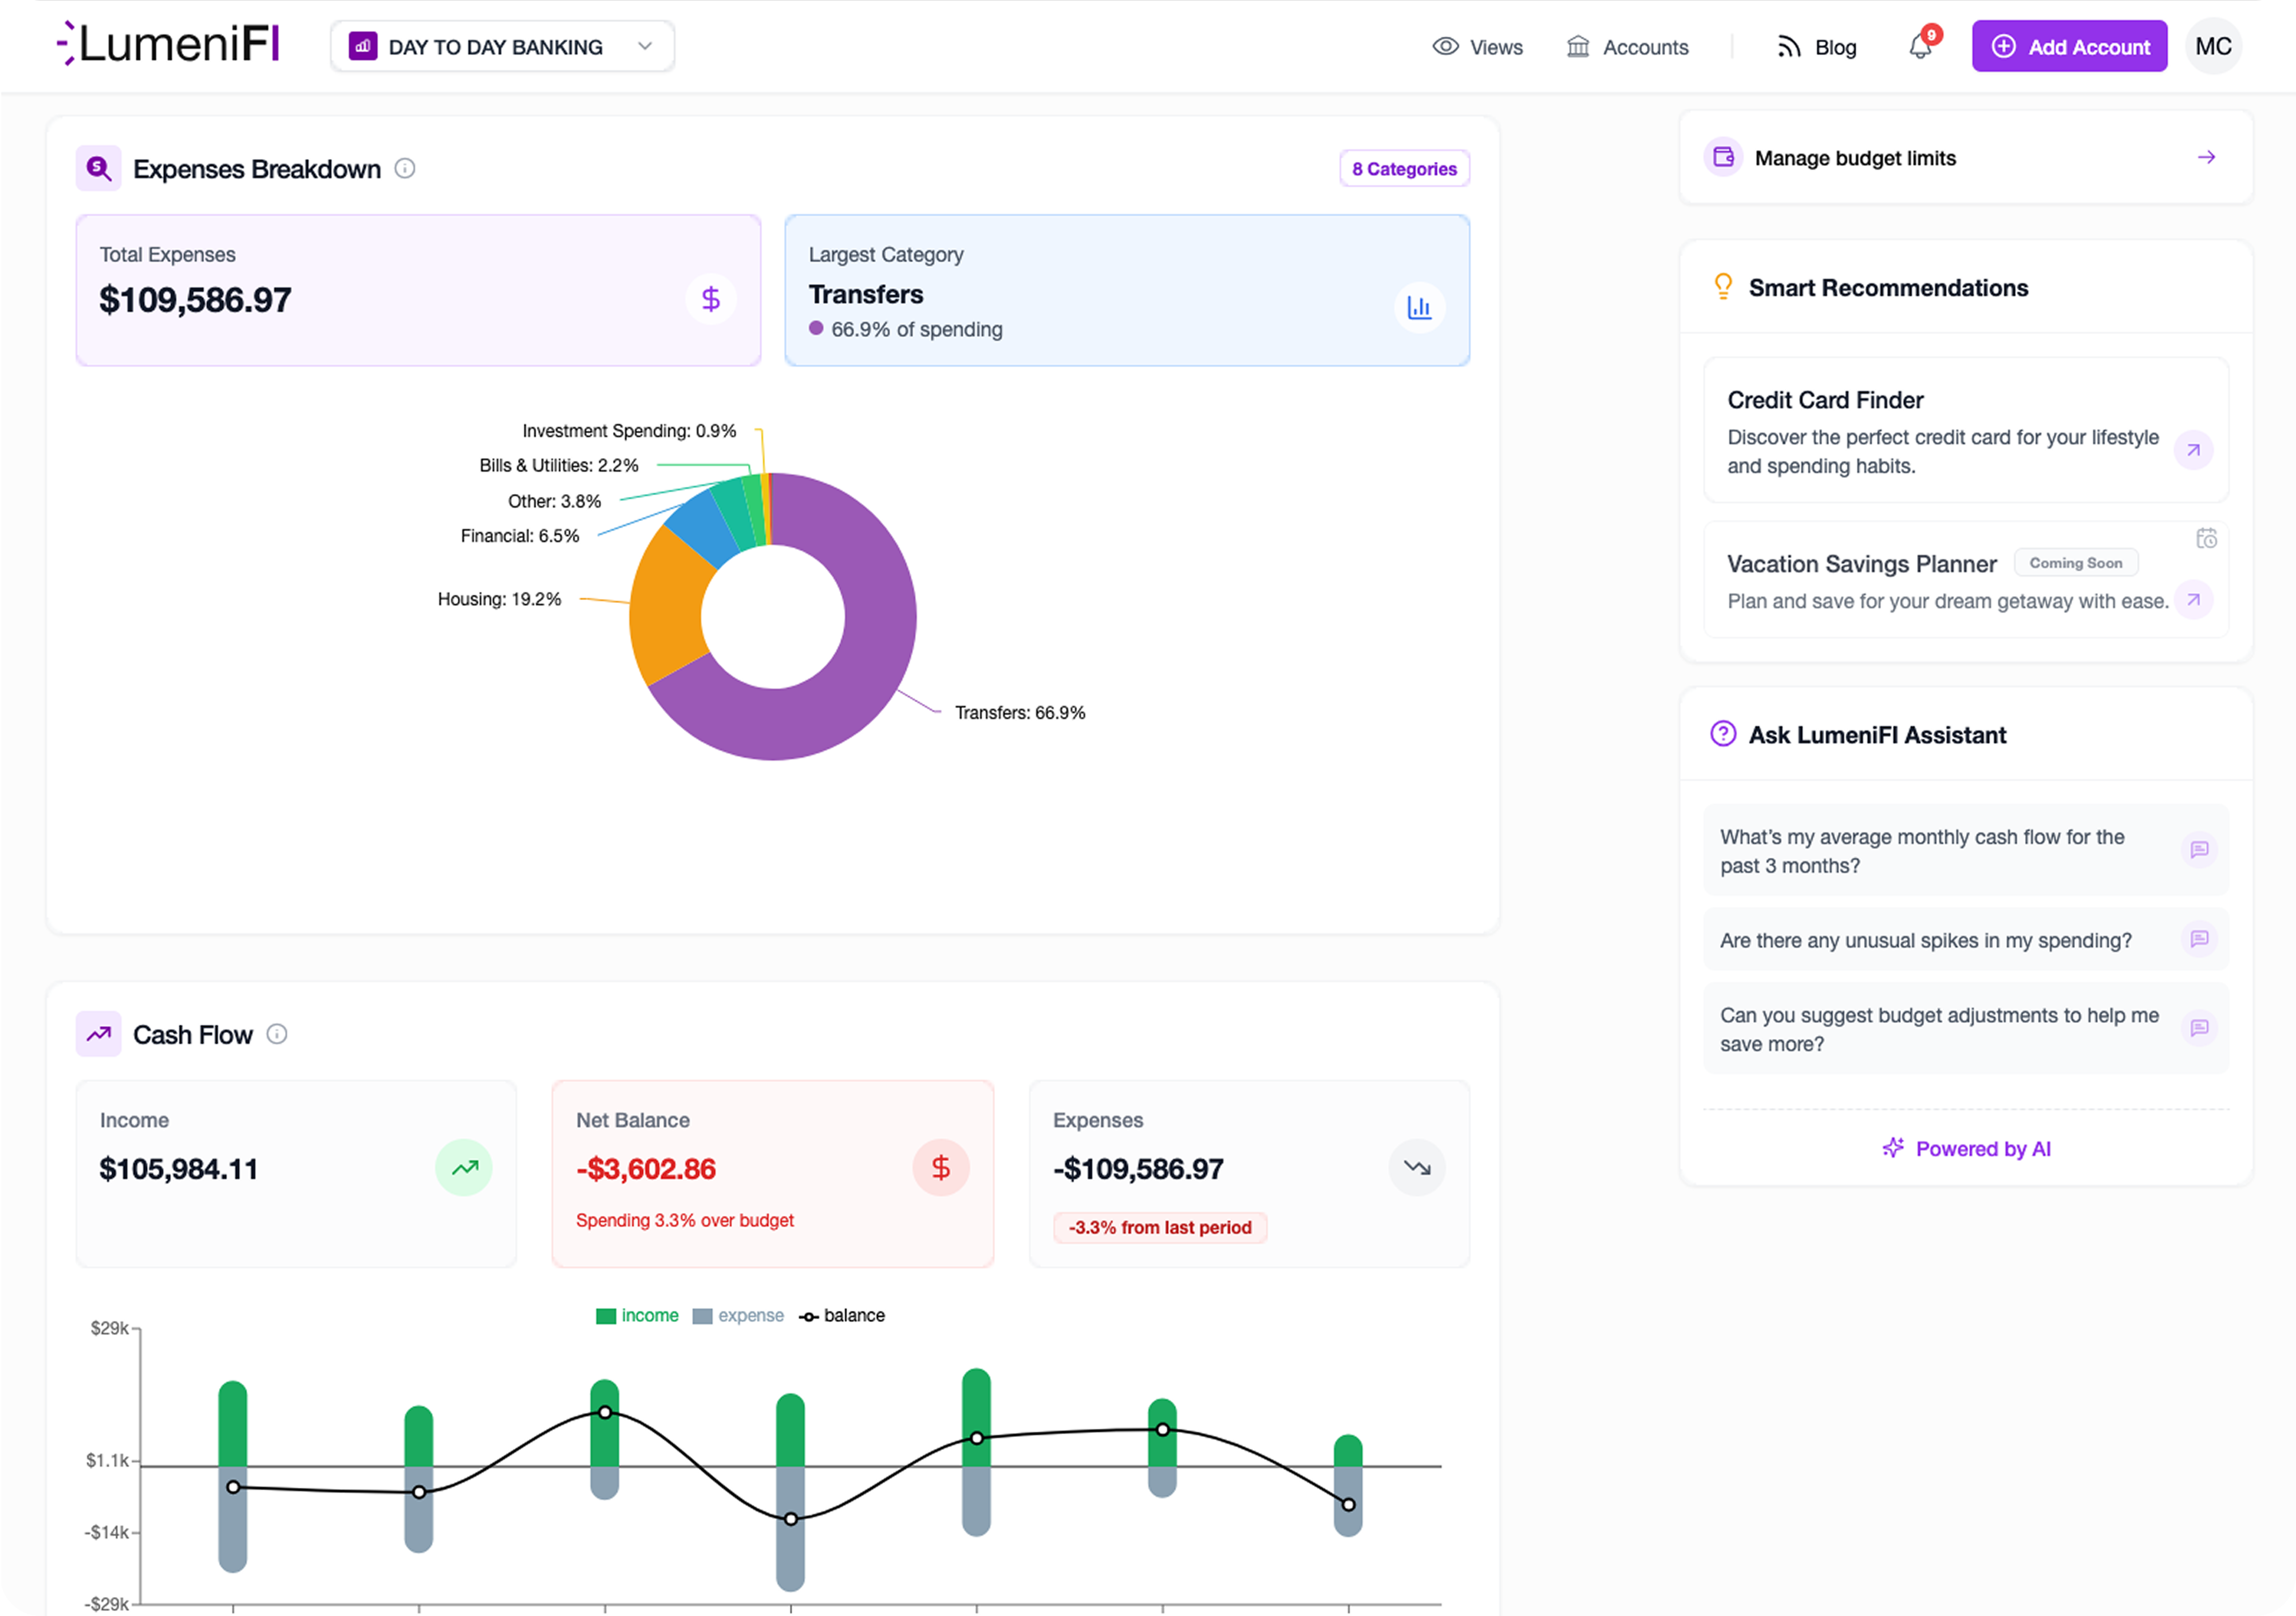Click the Views eye icon

pos(1446,46)
